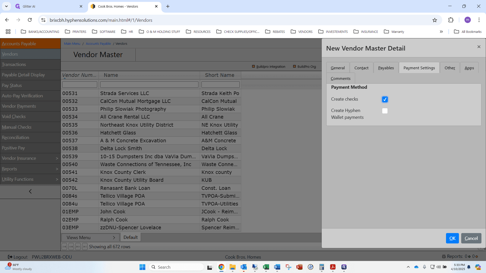Expand the Vendor Insurance submenu
The image size is (486, 273).
[30, 158]
